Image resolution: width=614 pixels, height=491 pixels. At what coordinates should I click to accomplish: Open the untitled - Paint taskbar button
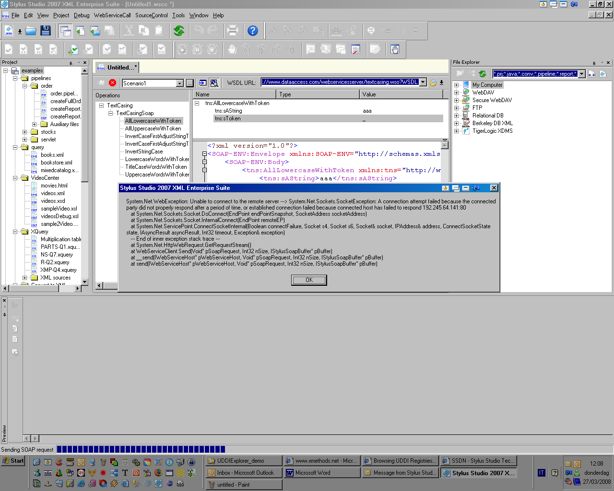coord(244,485)
